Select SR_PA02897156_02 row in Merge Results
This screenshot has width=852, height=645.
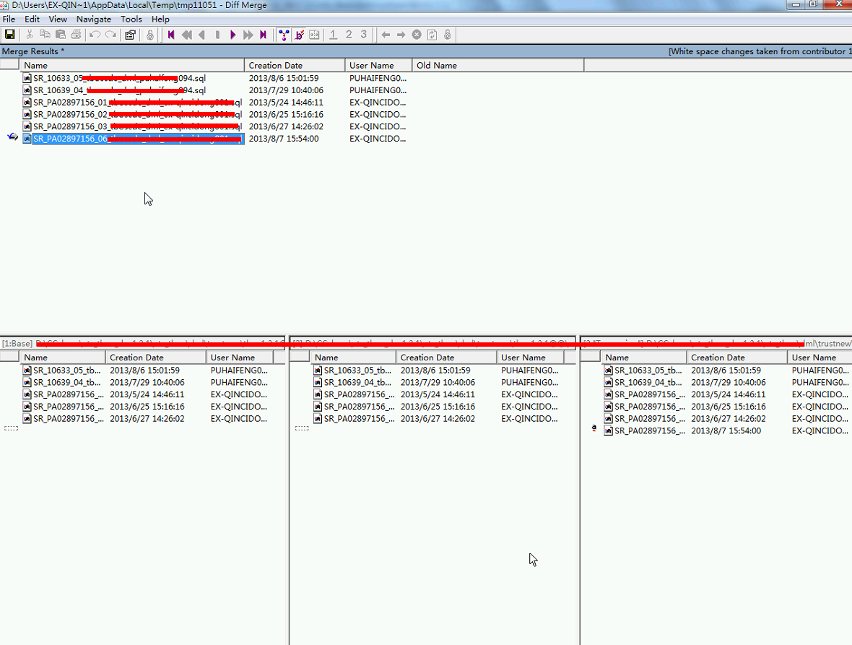pyautogui.click(x=133, y=115)
